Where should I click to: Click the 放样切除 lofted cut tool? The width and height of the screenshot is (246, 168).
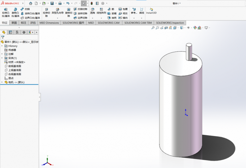click(80, 13)
